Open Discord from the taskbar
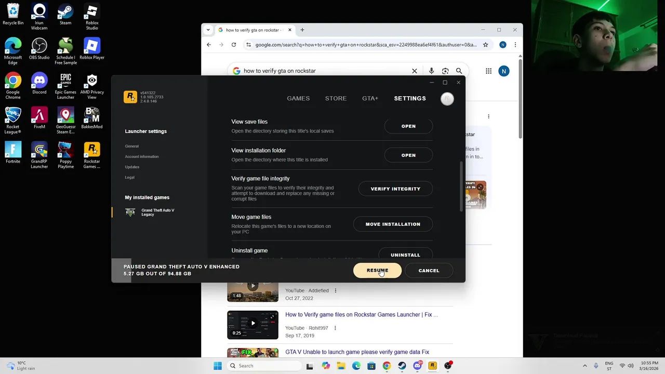Viewport: 665px width, 374px height. coord(417,366)
